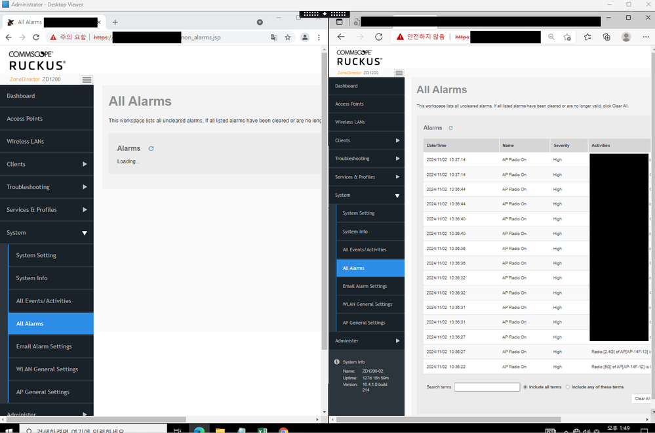The width and height of the screenshot is (655, 433).
Task: Open the Edge favorites list icon
Action: [x=587, y=37]
